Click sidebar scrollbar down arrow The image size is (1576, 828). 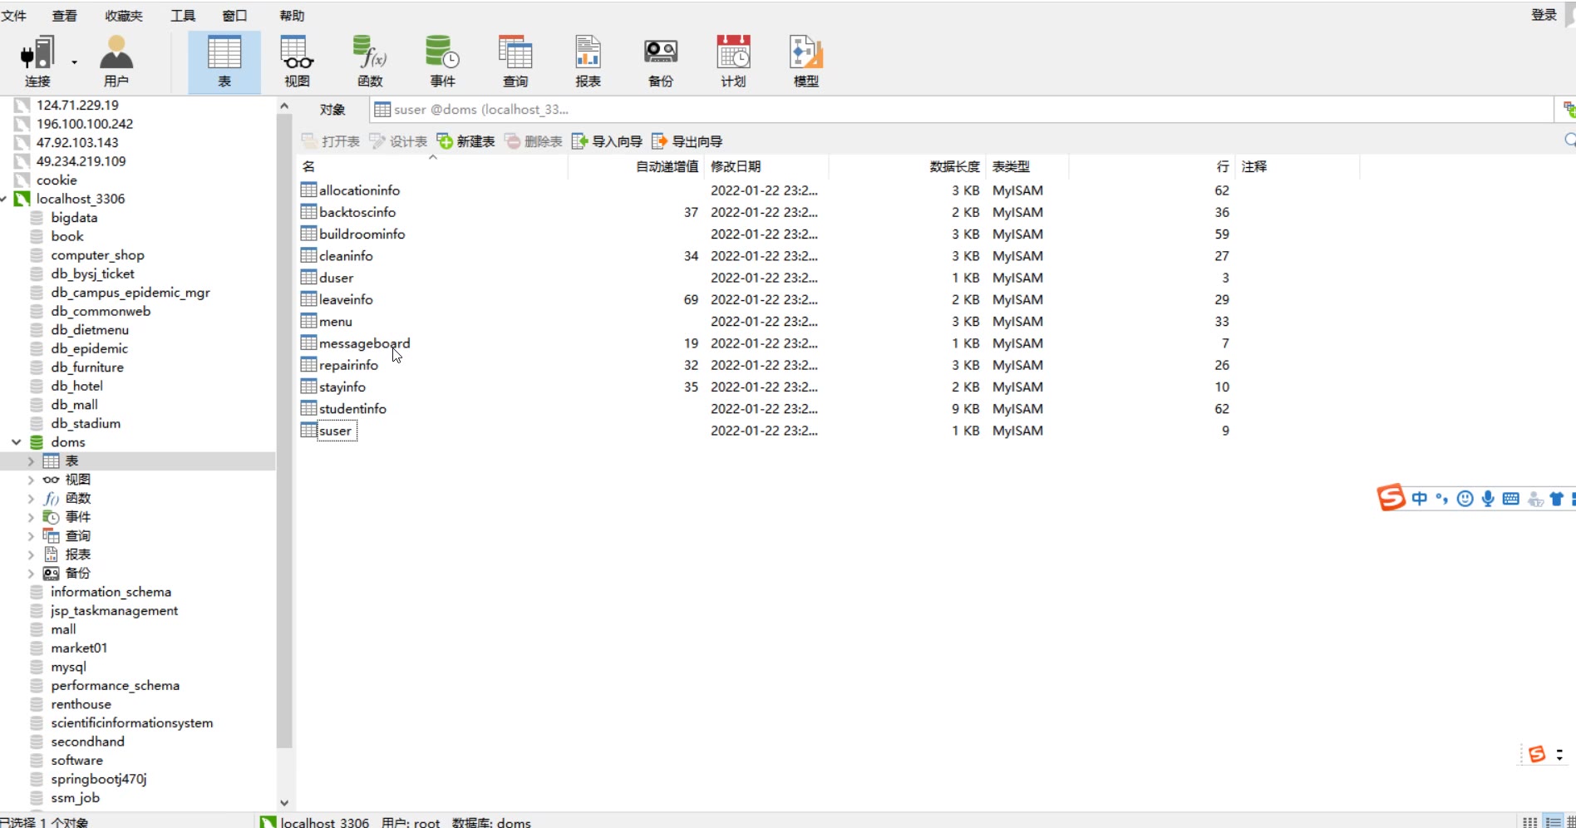[284, 803]
